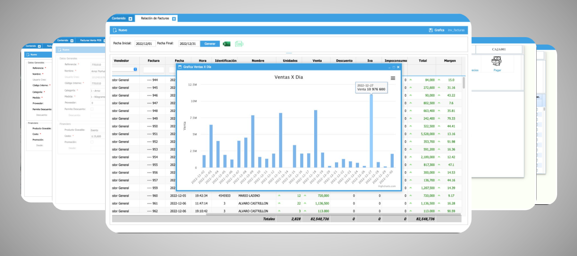Export invoices with the green Excel icon

[x=227, y=44]
